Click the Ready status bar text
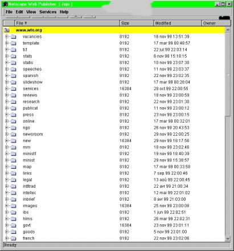 [x=10, y=245]
